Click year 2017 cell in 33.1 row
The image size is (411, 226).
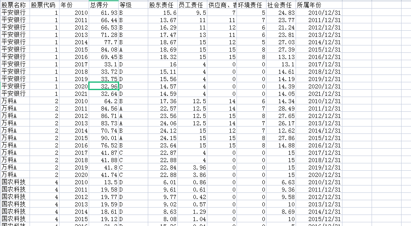click(x=74, y=64)
